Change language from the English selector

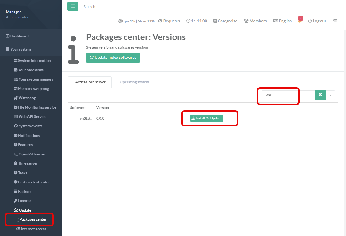coord(282,21)
